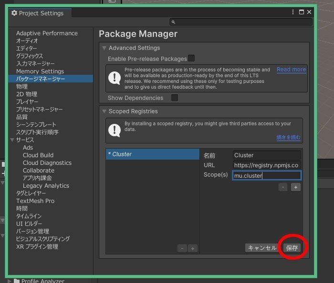Open 物理 settings

22,87
